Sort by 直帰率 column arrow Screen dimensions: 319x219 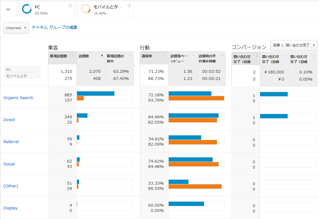165,56
